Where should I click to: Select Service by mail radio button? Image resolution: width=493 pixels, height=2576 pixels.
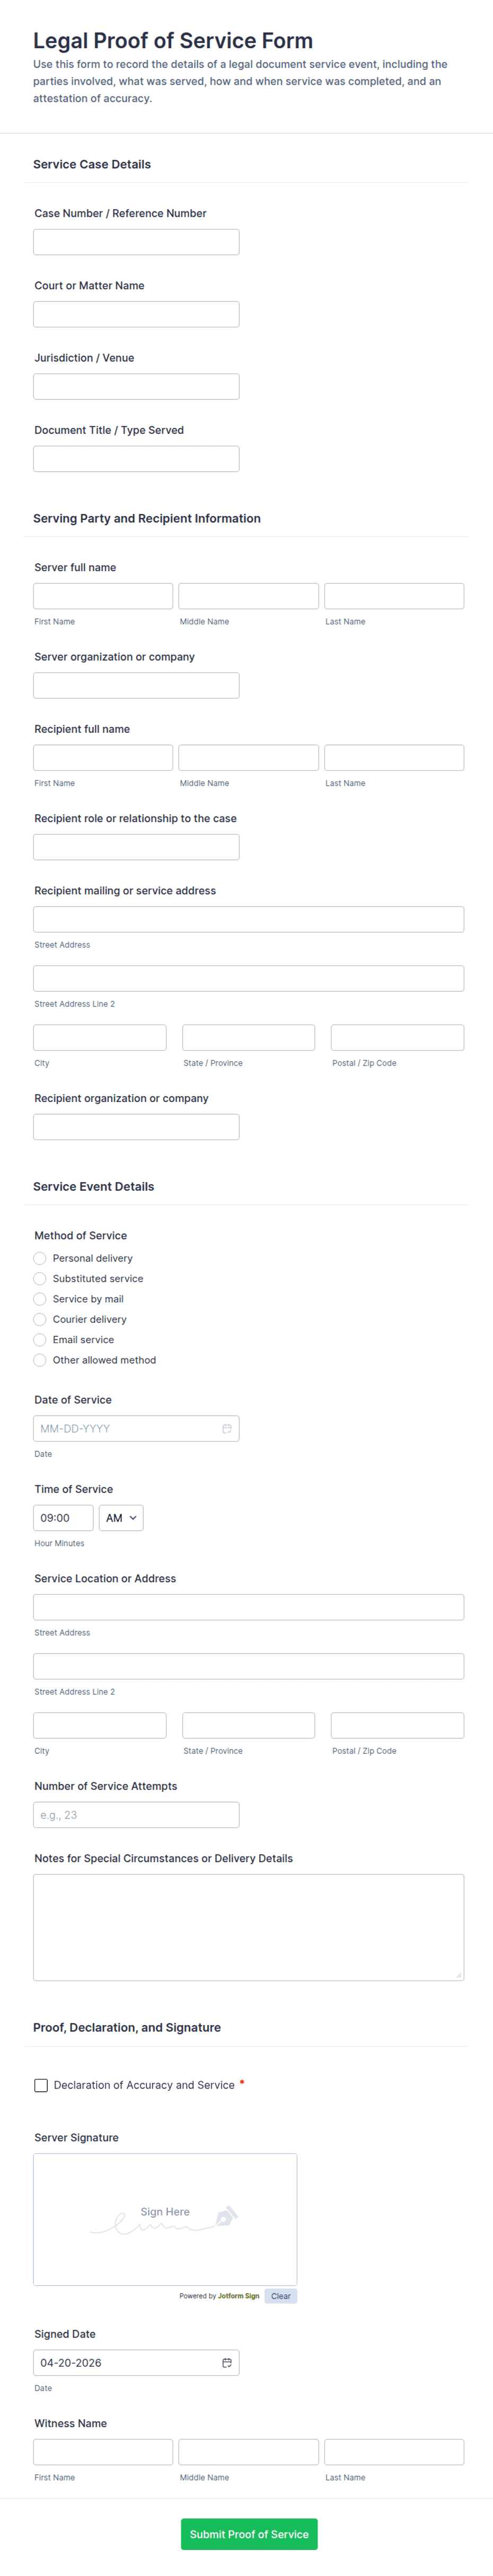[x=40, y=1299]
